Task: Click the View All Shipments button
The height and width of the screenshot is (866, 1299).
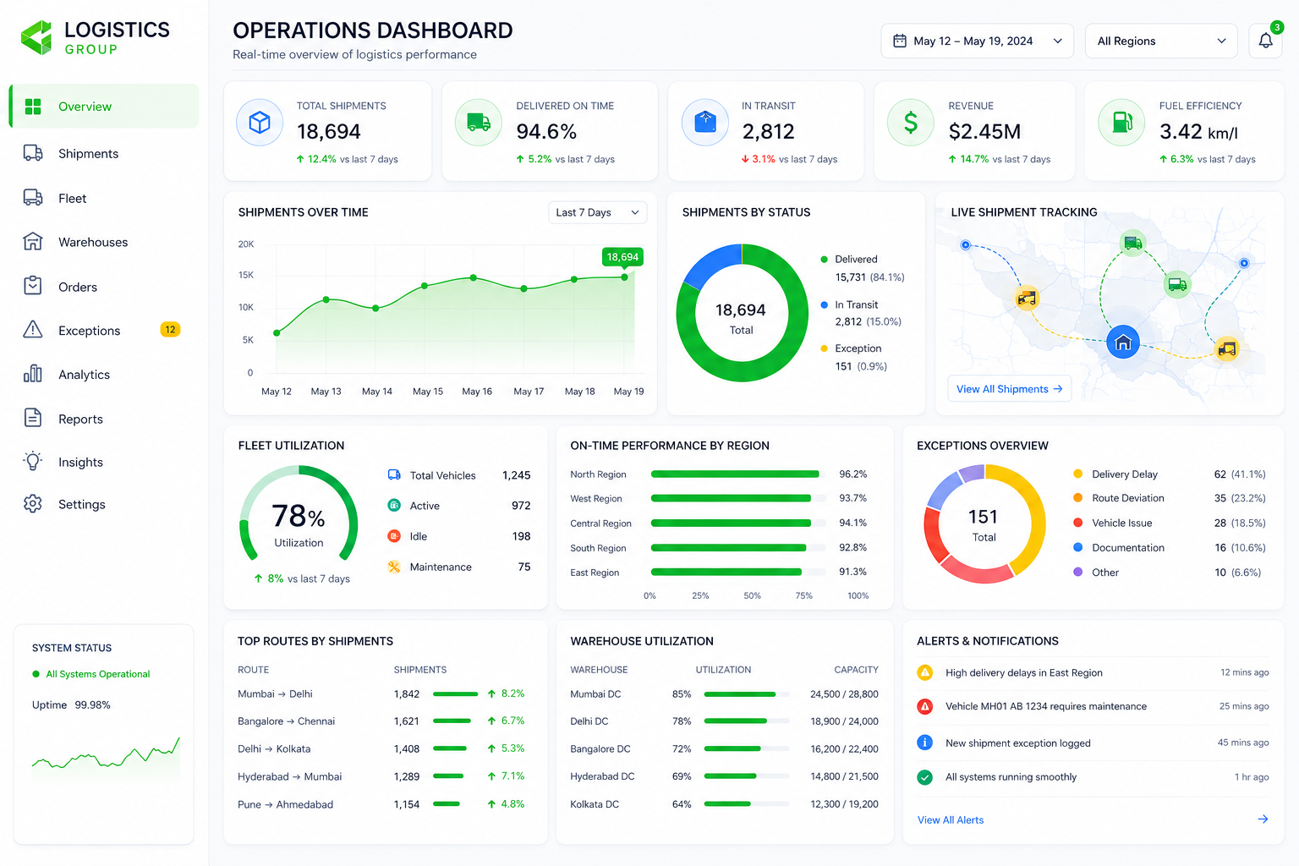Action: pyautogui.click(x=1009, y=389)
